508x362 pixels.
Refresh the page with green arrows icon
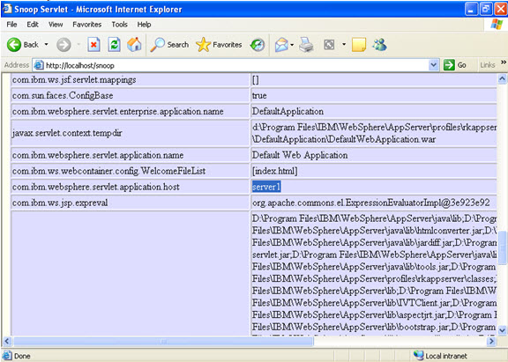(114, 45)
